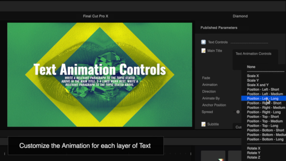Screen dimensions: 286x161
Task: Click the Text Controls label
Action: click(218, 42)
